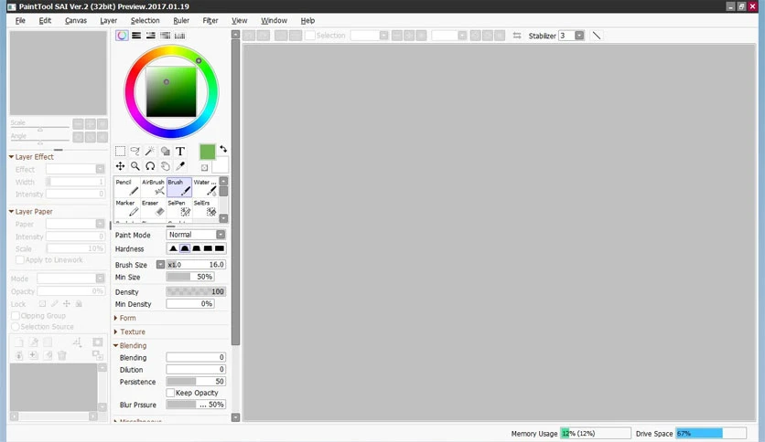Open the Layer menu
This screenshot has width=765, height=442.
coord(108,20)
